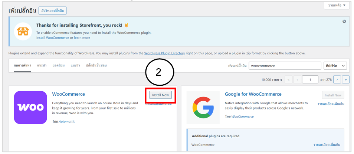Click the Automattic author link
The image size is (354, 154).
[66, 121]
